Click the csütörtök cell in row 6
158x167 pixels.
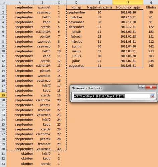click(x=42, y=32)
